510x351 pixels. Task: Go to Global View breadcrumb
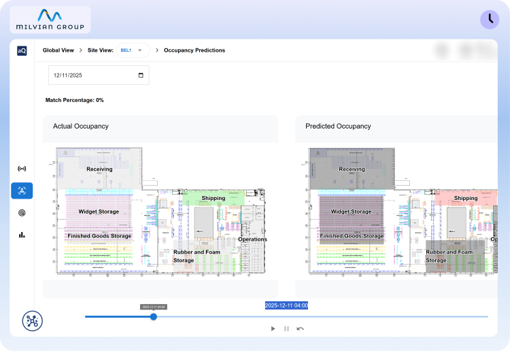(58, 50)
